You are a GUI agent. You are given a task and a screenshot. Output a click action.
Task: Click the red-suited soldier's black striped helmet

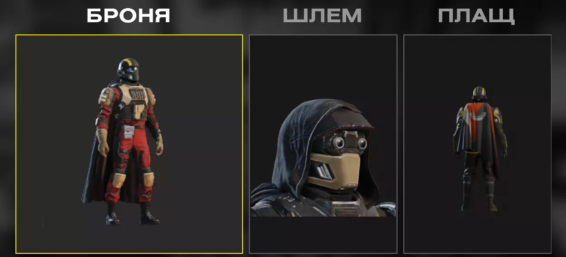pyautogui.click(x=128, y=70)
